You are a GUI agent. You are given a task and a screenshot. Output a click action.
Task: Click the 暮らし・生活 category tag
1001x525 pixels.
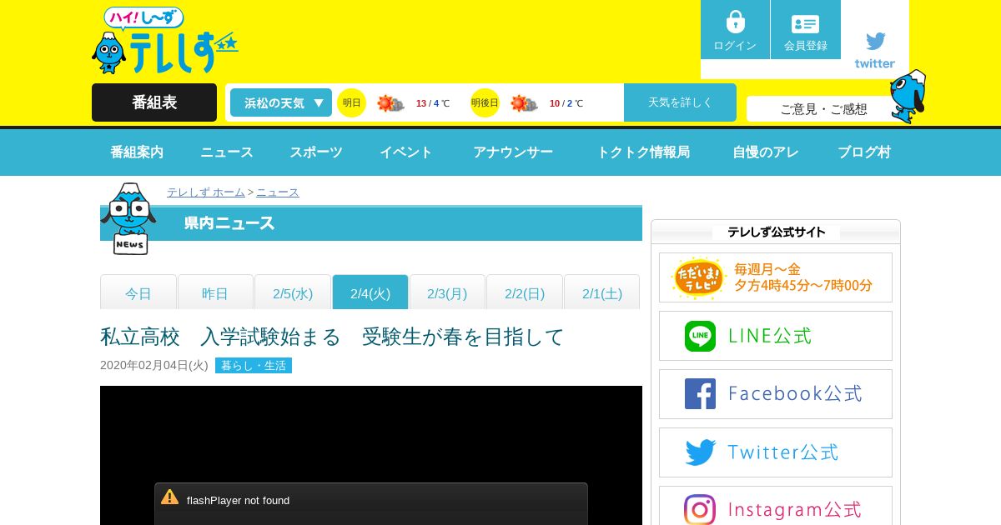click(x=254, y=366)
